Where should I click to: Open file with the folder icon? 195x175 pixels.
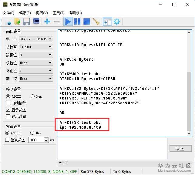coord(17,22)
